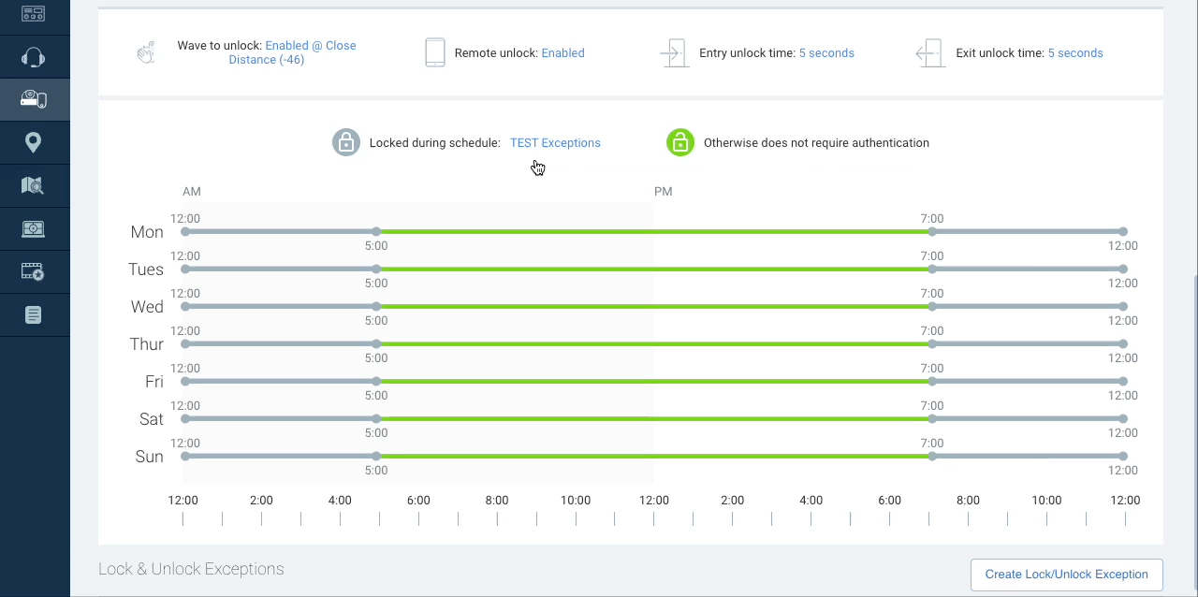Click the laptop monitor sidebar icon
The height and width of the screenshot is (597, 1198).
point(34,228)
